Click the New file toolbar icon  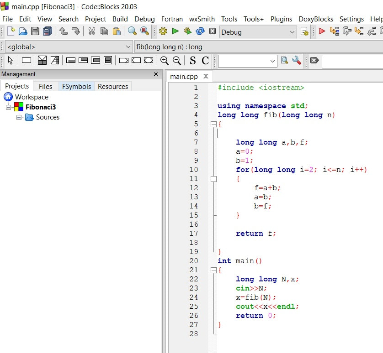[x=11, y=31]
